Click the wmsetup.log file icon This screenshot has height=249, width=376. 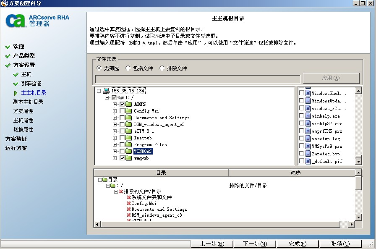308,139
